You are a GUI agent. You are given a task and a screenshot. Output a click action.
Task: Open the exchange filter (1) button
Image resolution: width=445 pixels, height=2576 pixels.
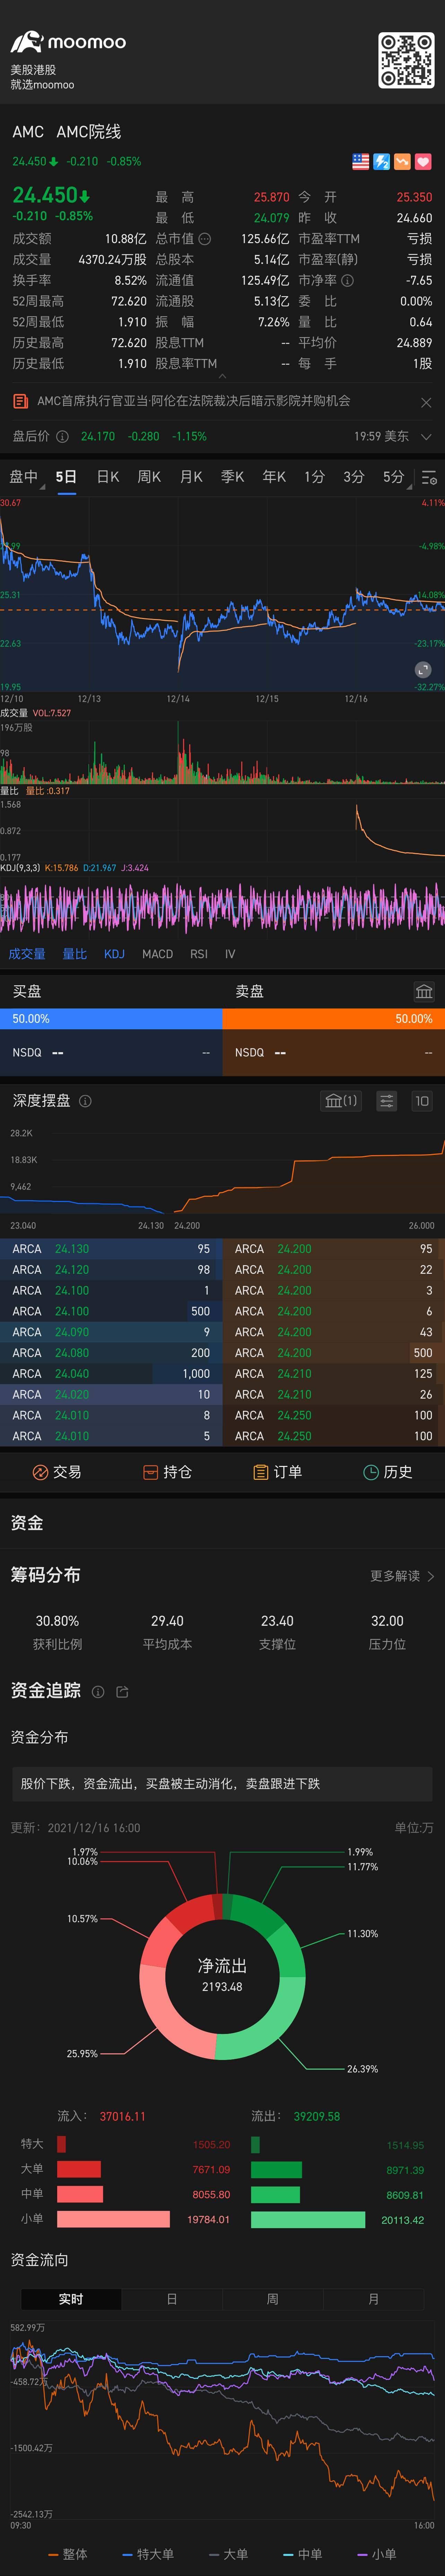coord(341,1101)
